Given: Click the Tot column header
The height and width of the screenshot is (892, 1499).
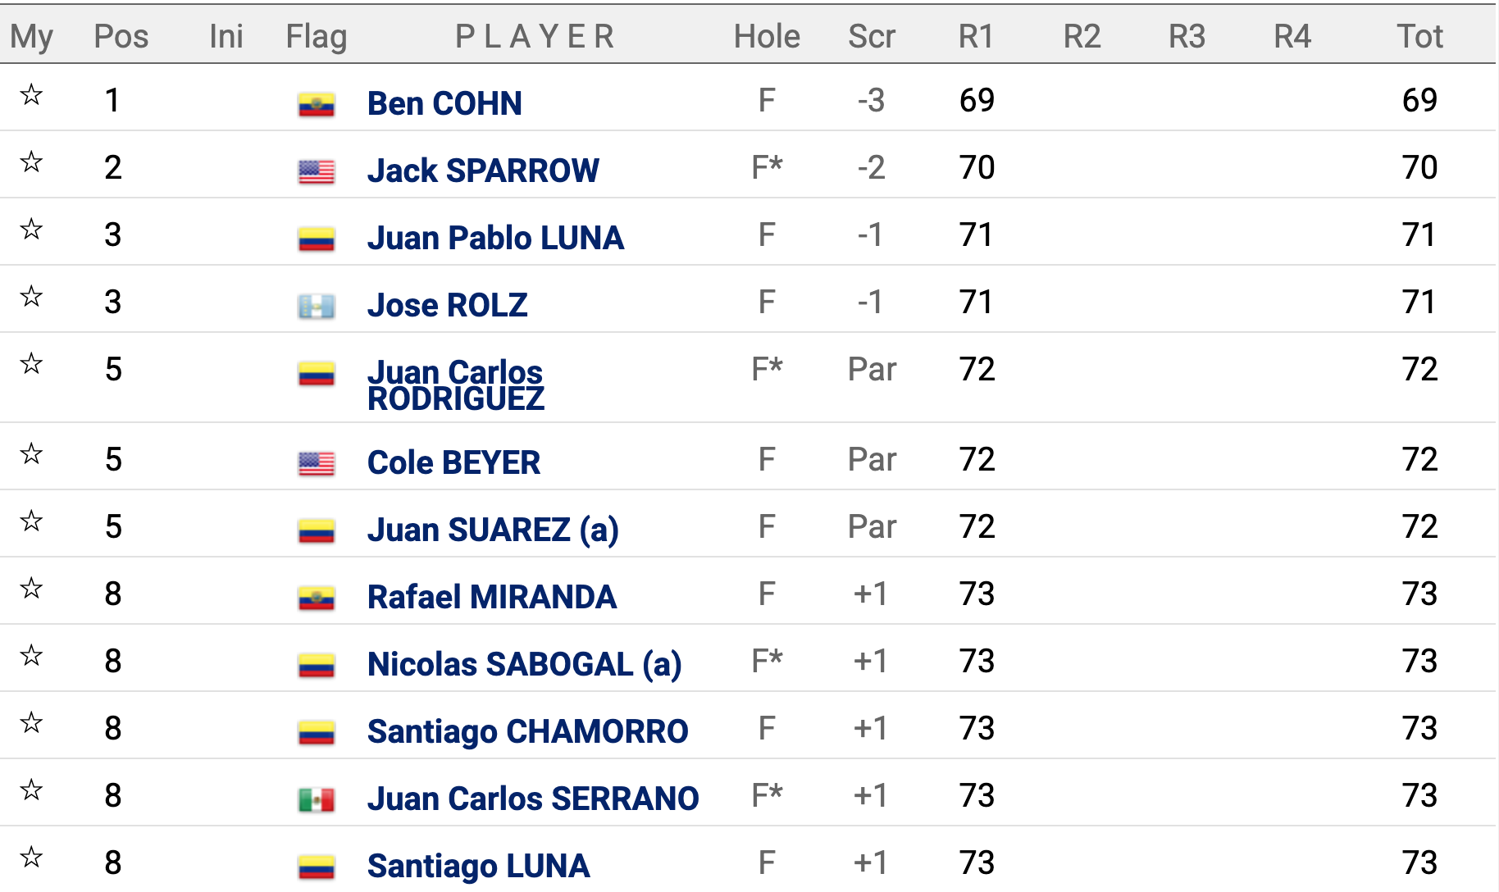Looking at the screenshot, I should point(1419,36).
